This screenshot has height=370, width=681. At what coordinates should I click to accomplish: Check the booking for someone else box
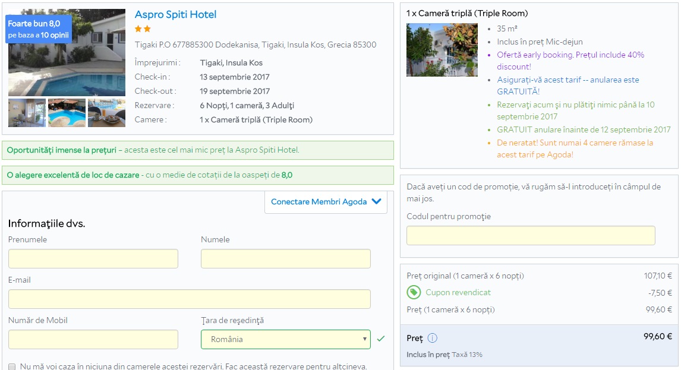point(12,366)
